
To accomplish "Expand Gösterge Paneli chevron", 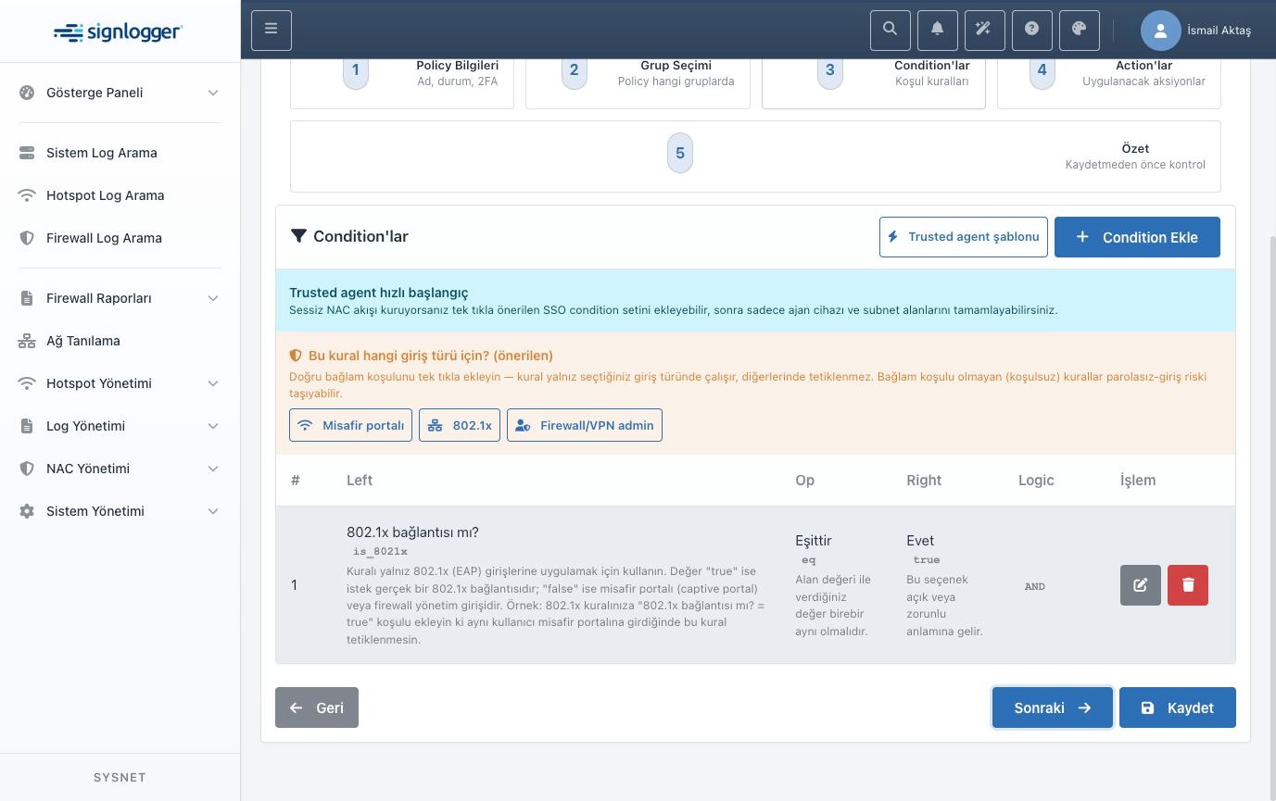I will tap(213, 93).
